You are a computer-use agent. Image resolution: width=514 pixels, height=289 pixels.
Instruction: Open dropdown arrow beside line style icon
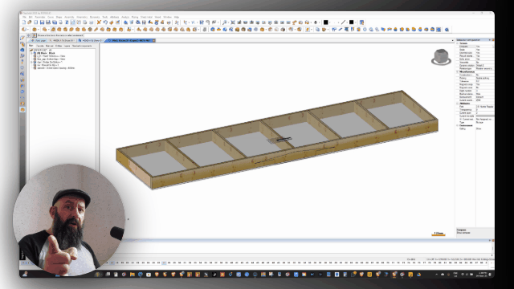(346, 22)
